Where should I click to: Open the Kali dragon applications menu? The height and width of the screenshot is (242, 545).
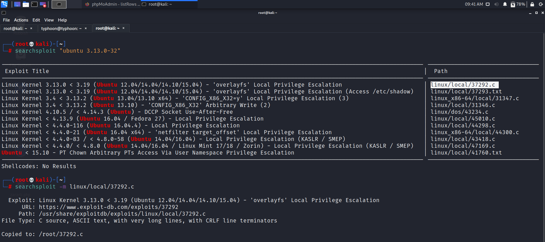(x=4, y=4)
